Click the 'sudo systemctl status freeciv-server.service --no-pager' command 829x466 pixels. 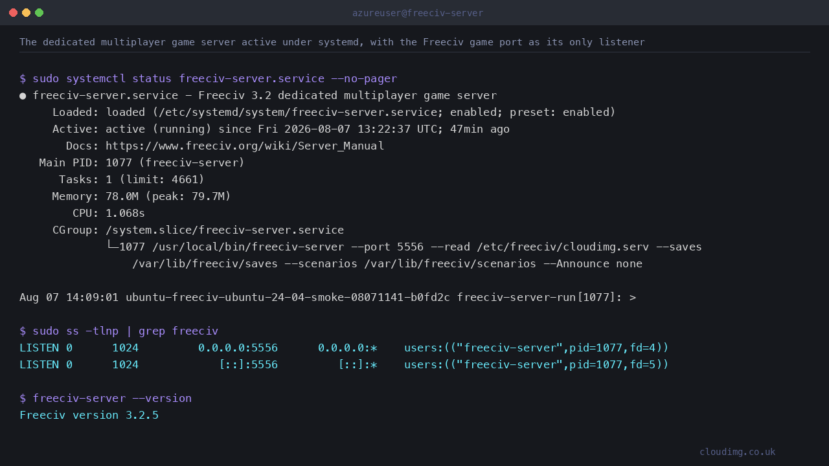[x=215, y=78]
